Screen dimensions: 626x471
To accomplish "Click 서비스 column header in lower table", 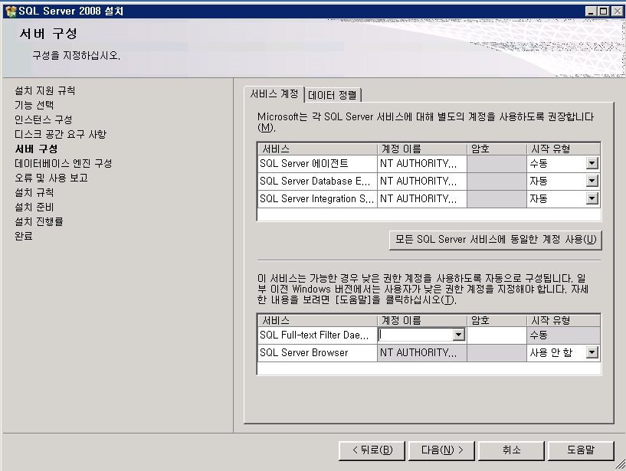I will 317,321.
